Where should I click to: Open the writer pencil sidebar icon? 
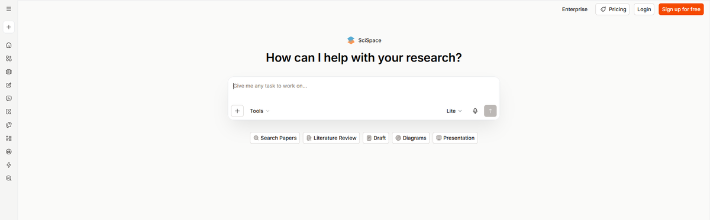(8, 85)
